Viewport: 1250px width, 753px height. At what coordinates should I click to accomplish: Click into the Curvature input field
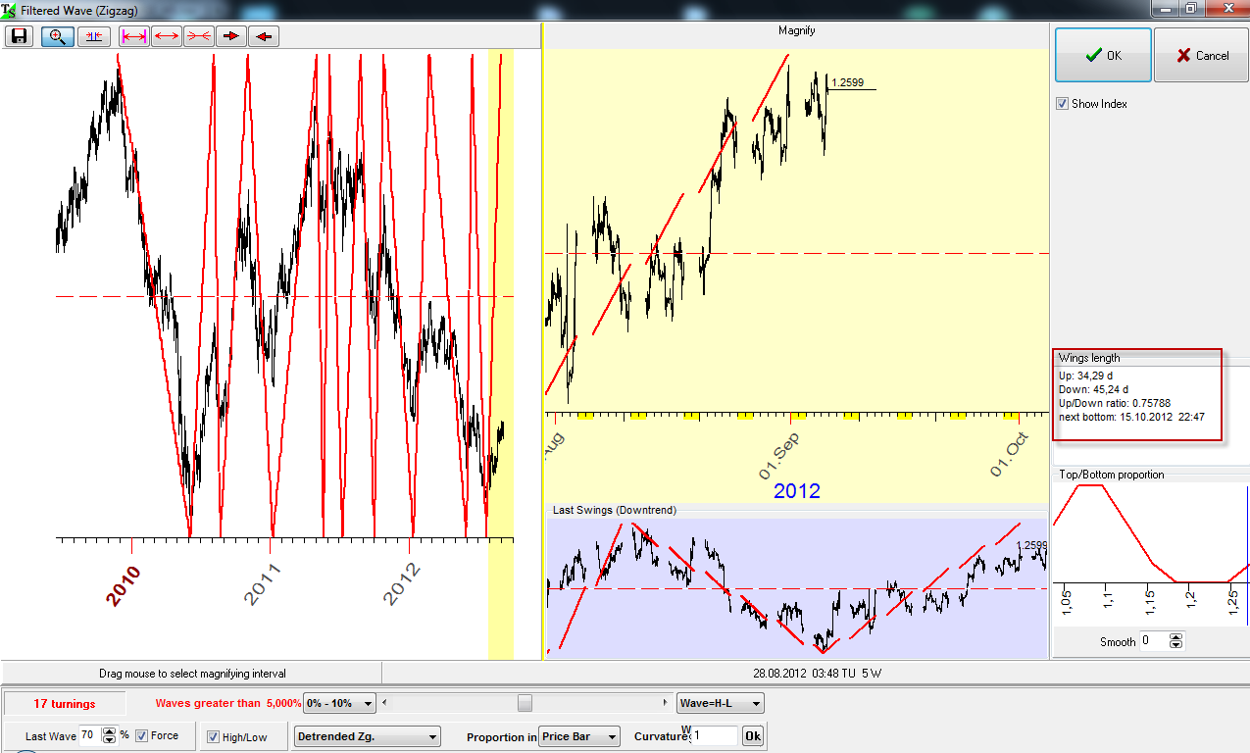click(x=714, y=735)
